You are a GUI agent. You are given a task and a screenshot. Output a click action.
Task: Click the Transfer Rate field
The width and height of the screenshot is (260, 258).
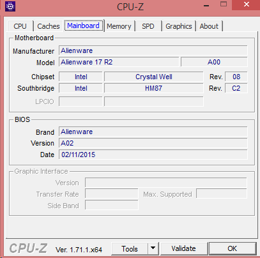(112, 194)
